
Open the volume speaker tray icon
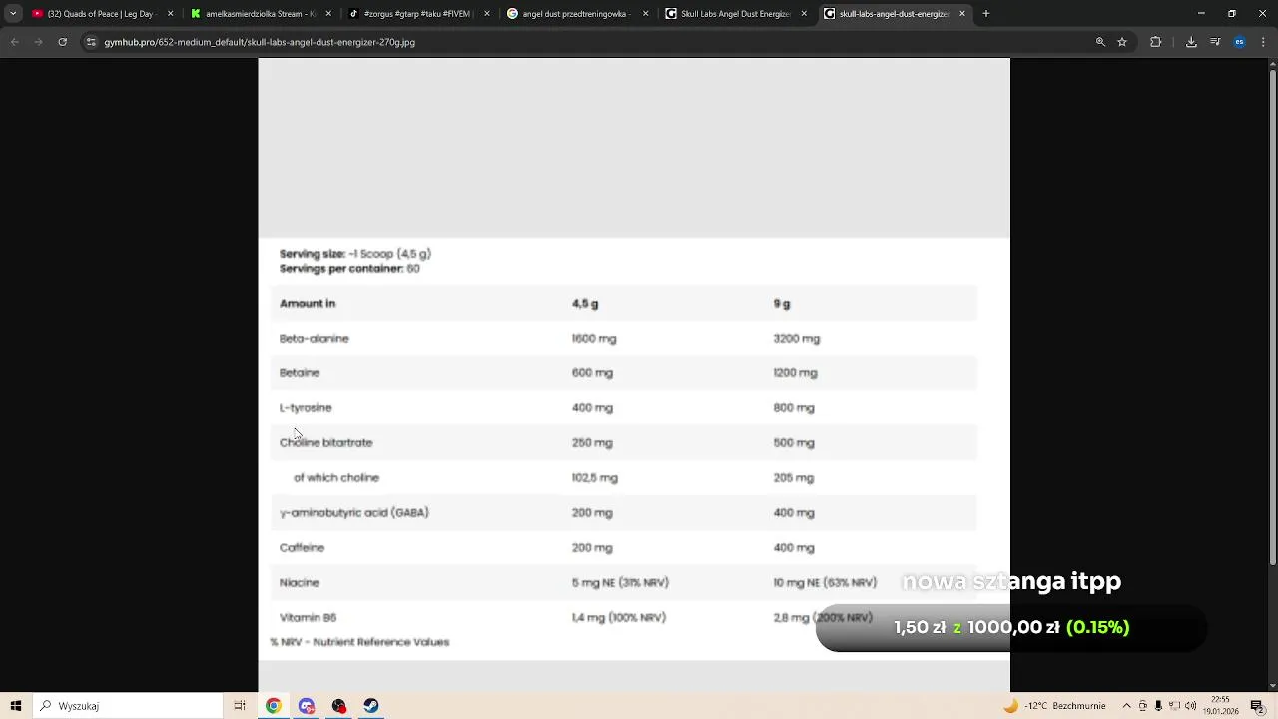(1190, 706)
